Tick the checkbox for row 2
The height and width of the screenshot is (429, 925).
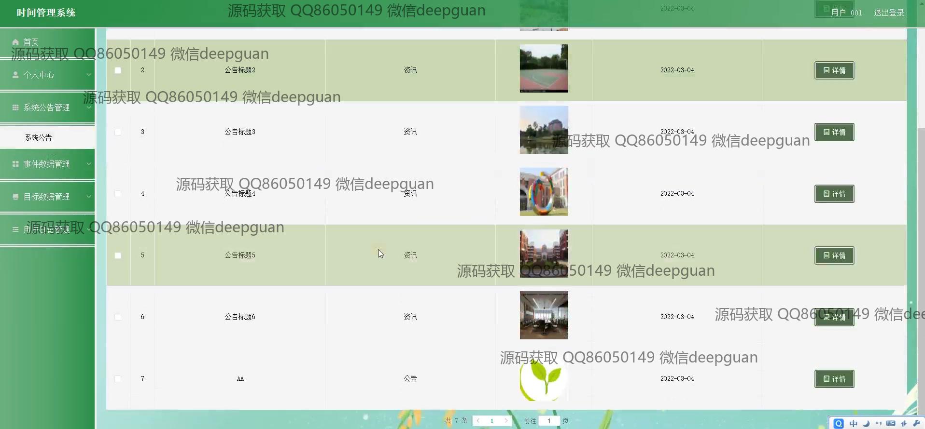click(x=118, y=70)
